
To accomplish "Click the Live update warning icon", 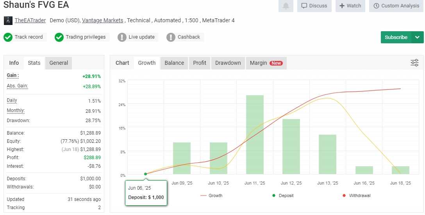I will coord(122,37).
